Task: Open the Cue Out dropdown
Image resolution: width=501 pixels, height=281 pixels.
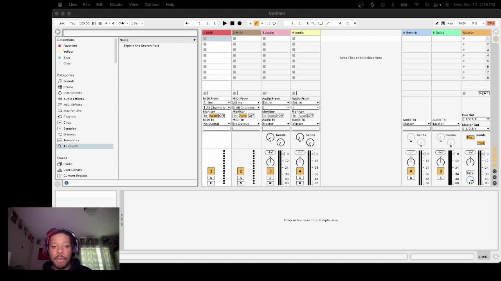Action: coord(476,119)
